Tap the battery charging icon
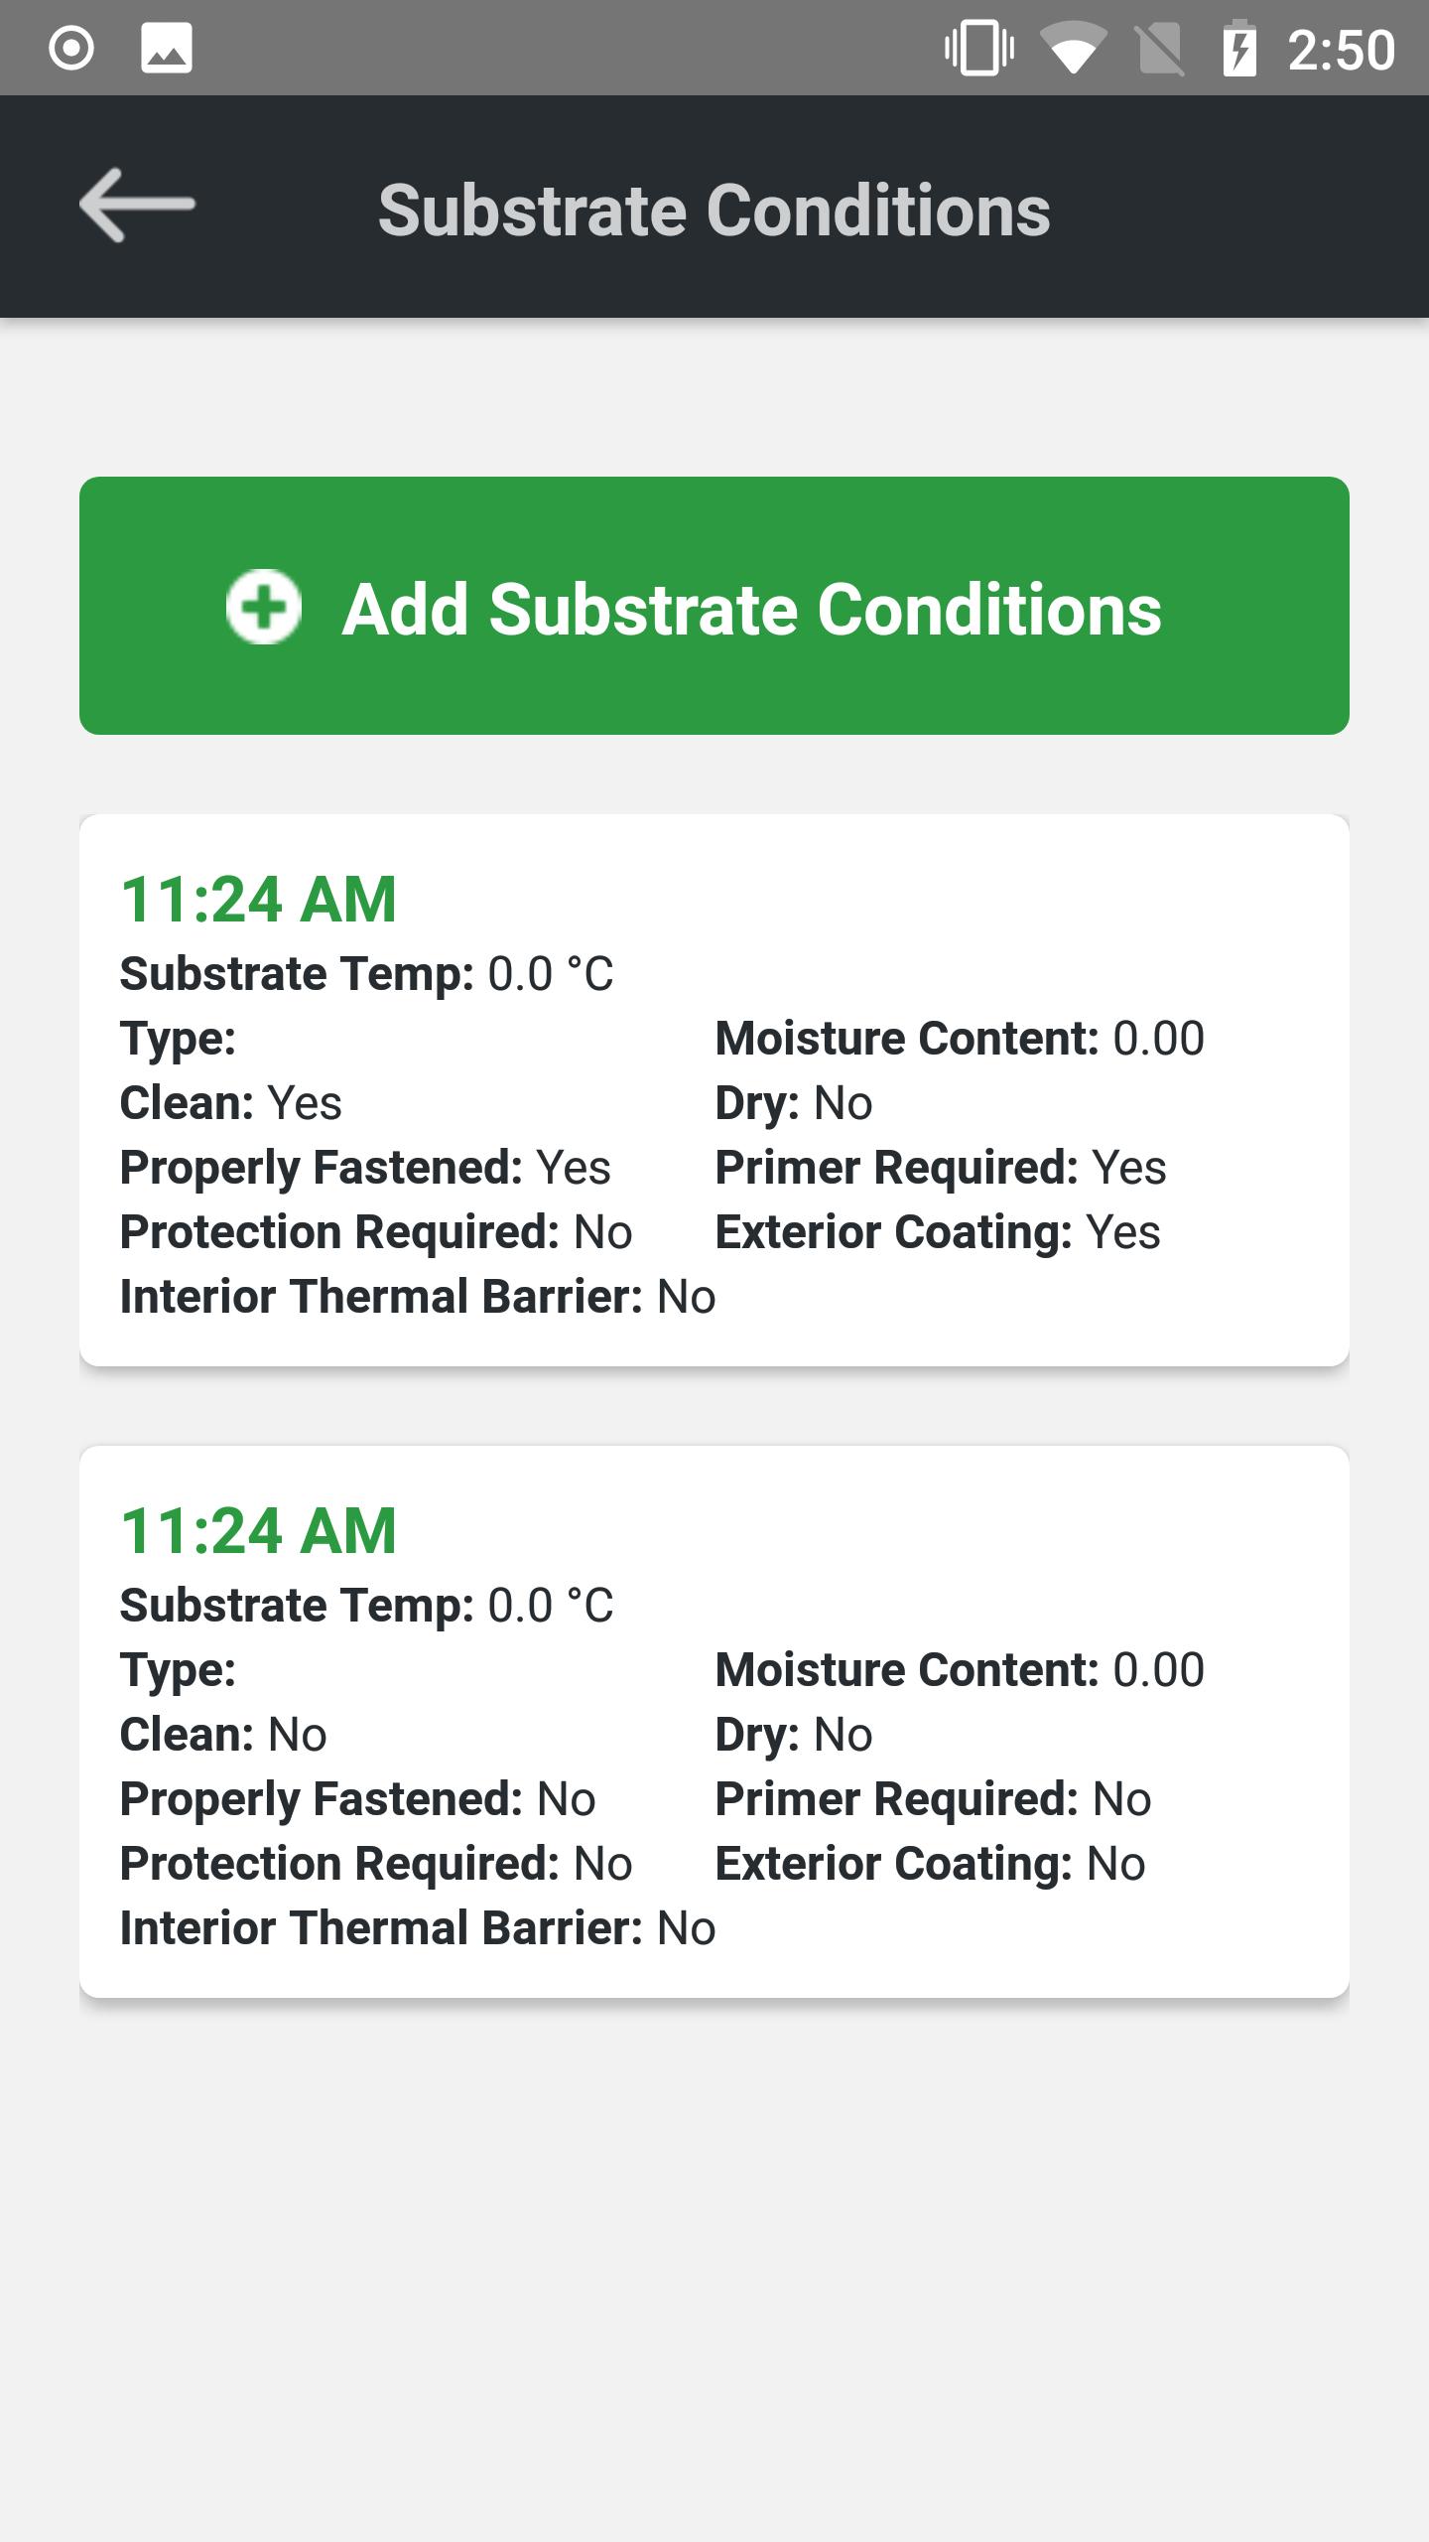The height and width of the screenshot is (2542, 1429). (1239, 49)
